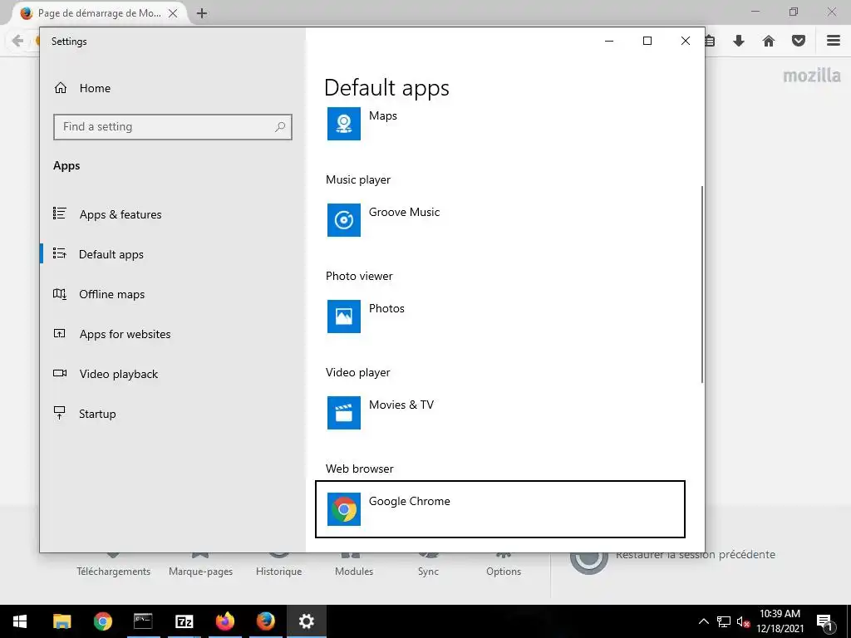
Task: Open Apps & features page
Action: (173, 214)
